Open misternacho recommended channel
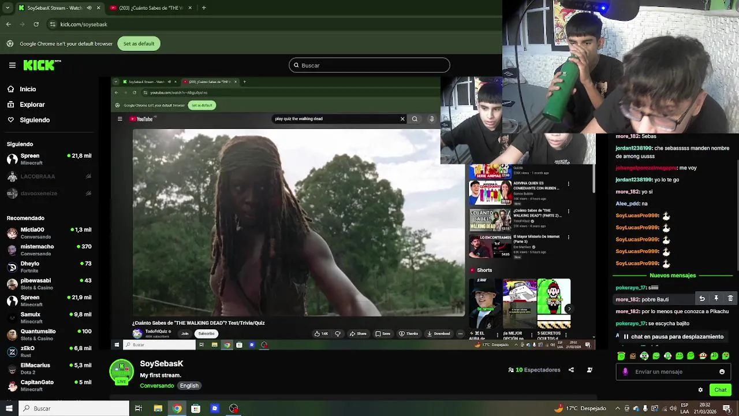 pos(49,250)
